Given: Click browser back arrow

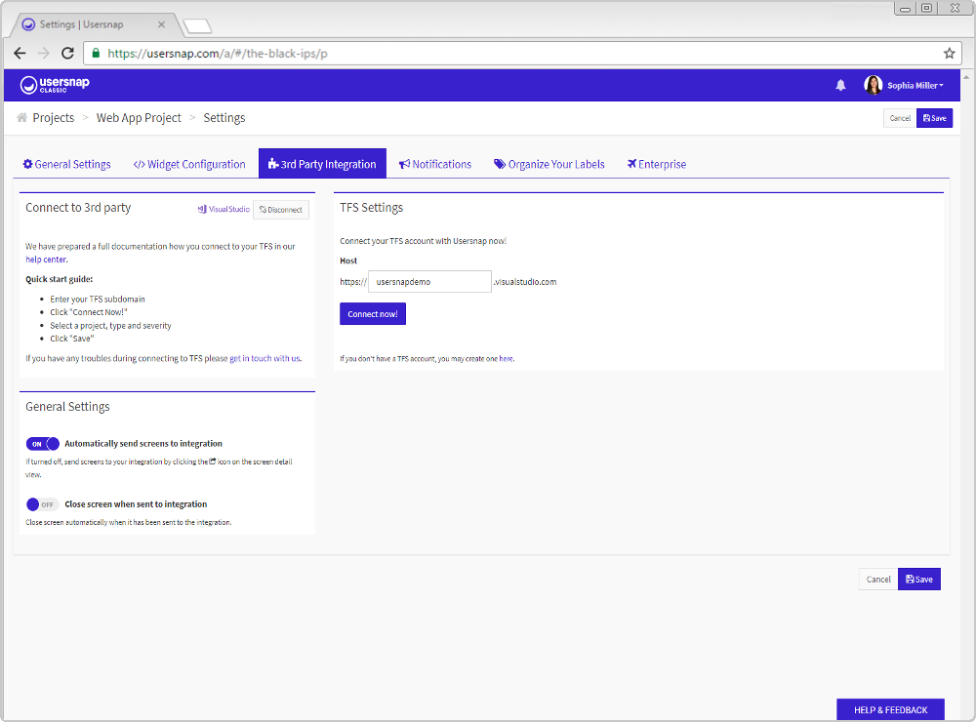Looking at the screenshot, I should (20, 54).
